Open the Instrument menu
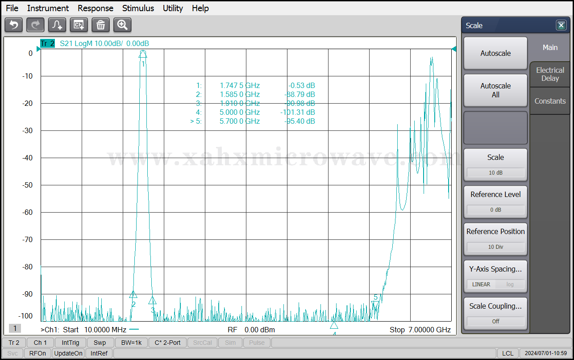This screenshot has width=574, height=360. (x=48, y=8)
